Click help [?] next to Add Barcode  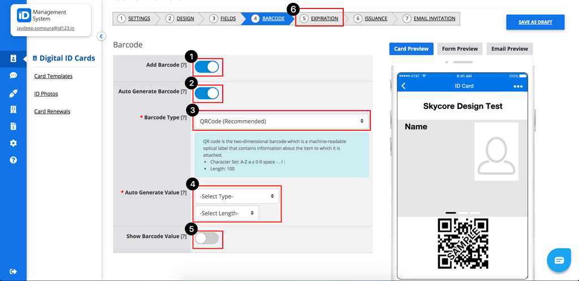coord(184,65)
